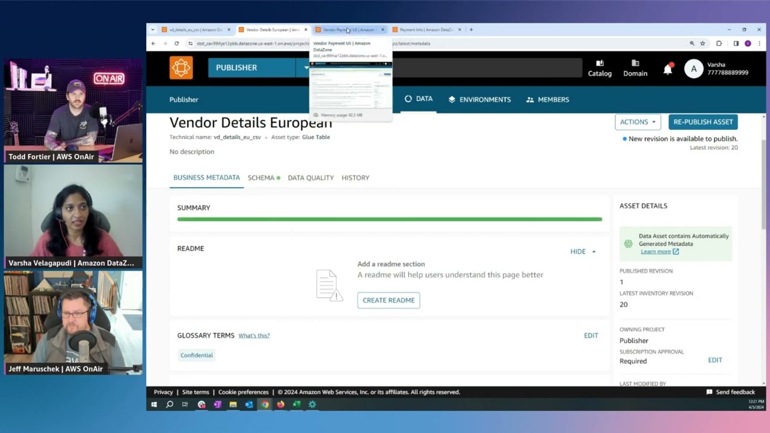Viewport: 770px width, 433px height.
Task: Open the browser tab search dropdown
Action: click(x=153, y=29)
